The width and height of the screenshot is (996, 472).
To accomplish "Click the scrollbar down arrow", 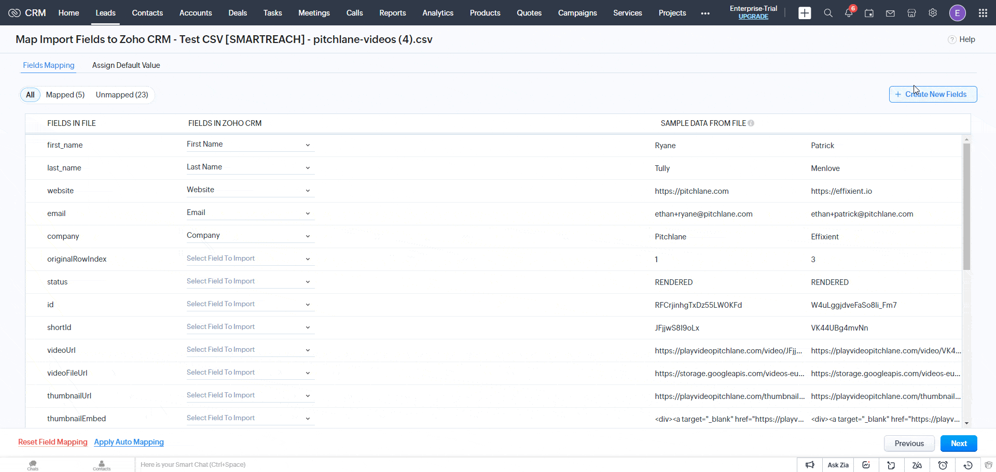I will click(966, 423).
